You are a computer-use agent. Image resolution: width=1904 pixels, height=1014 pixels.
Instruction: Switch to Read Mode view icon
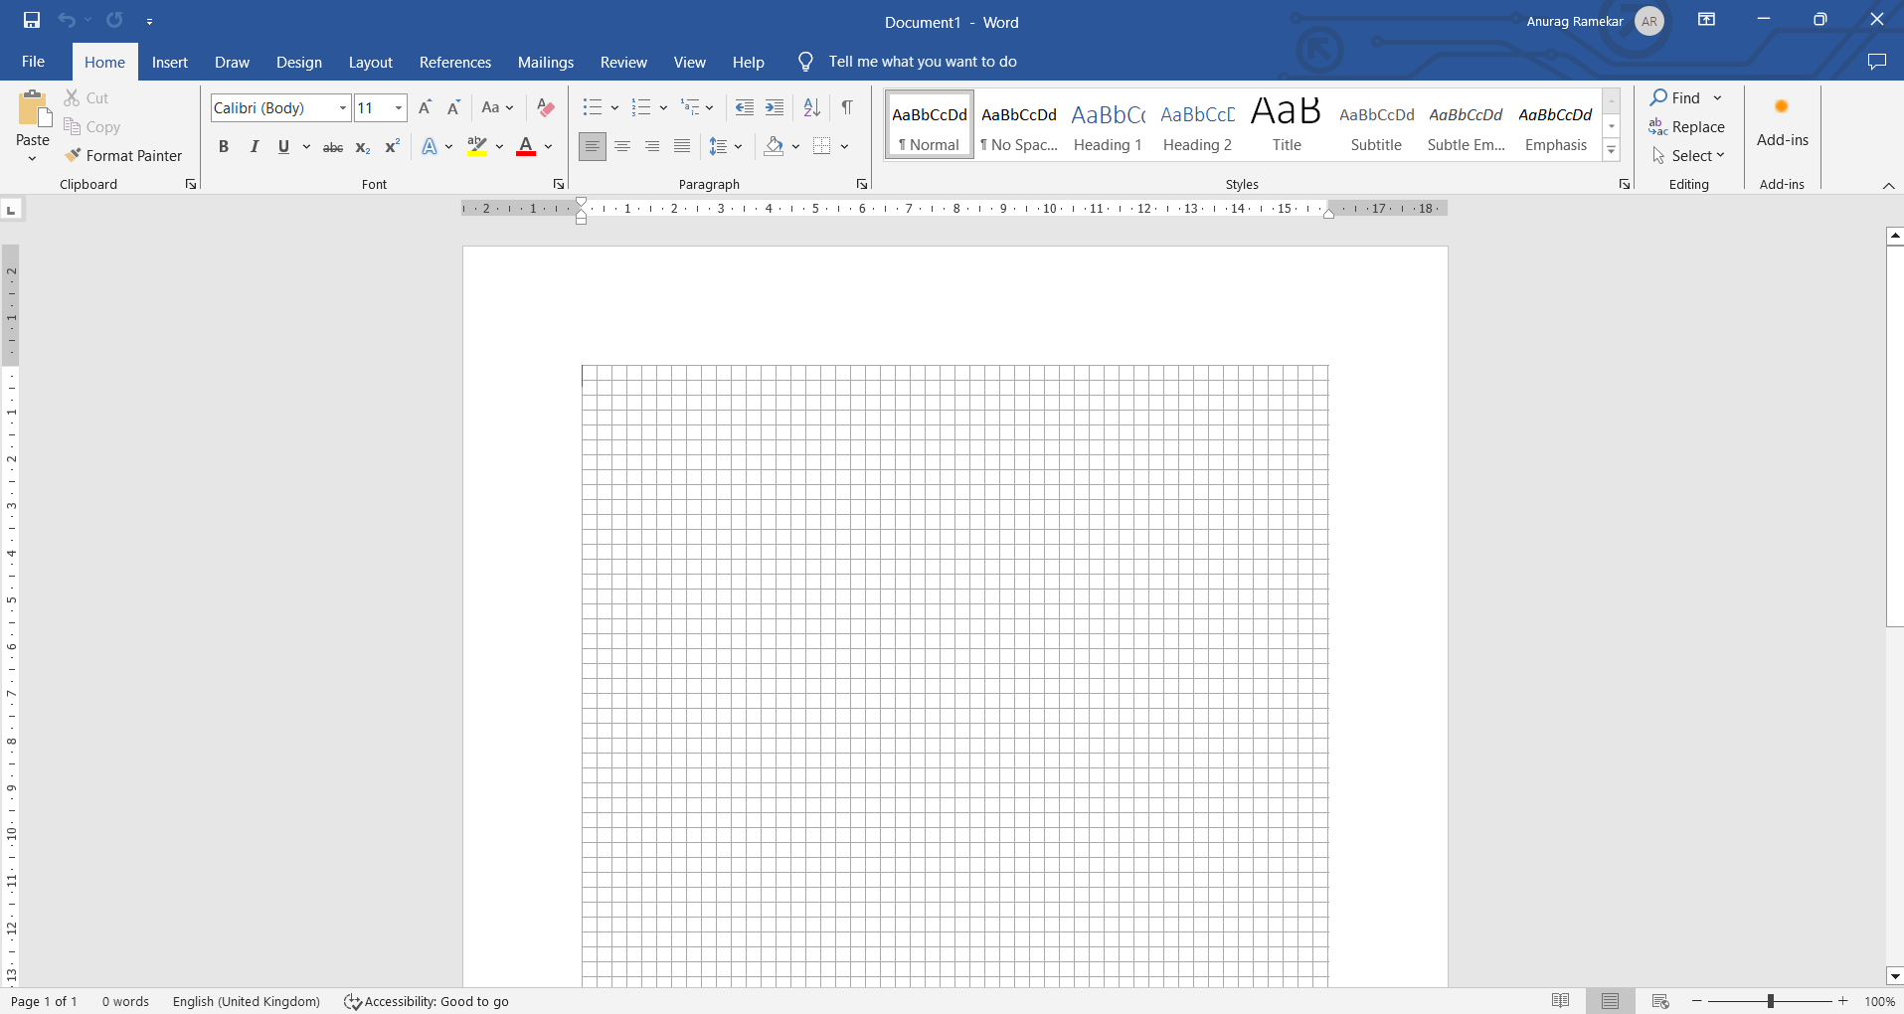point(1561,1001)
